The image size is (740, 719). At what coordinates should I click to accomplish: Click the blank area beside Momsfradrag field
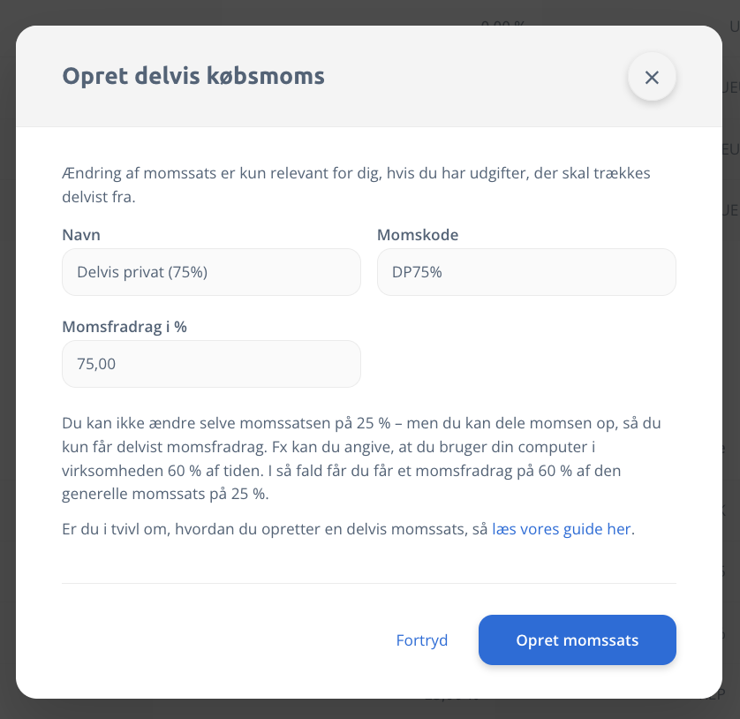point(526,364)
